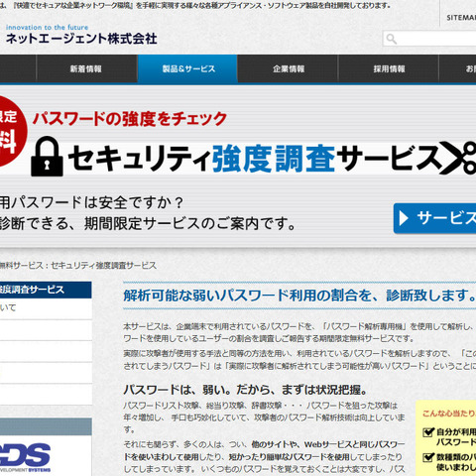Click the padlock icon in banner
This screenshot has width=476, height=476.
coord(47,156)
